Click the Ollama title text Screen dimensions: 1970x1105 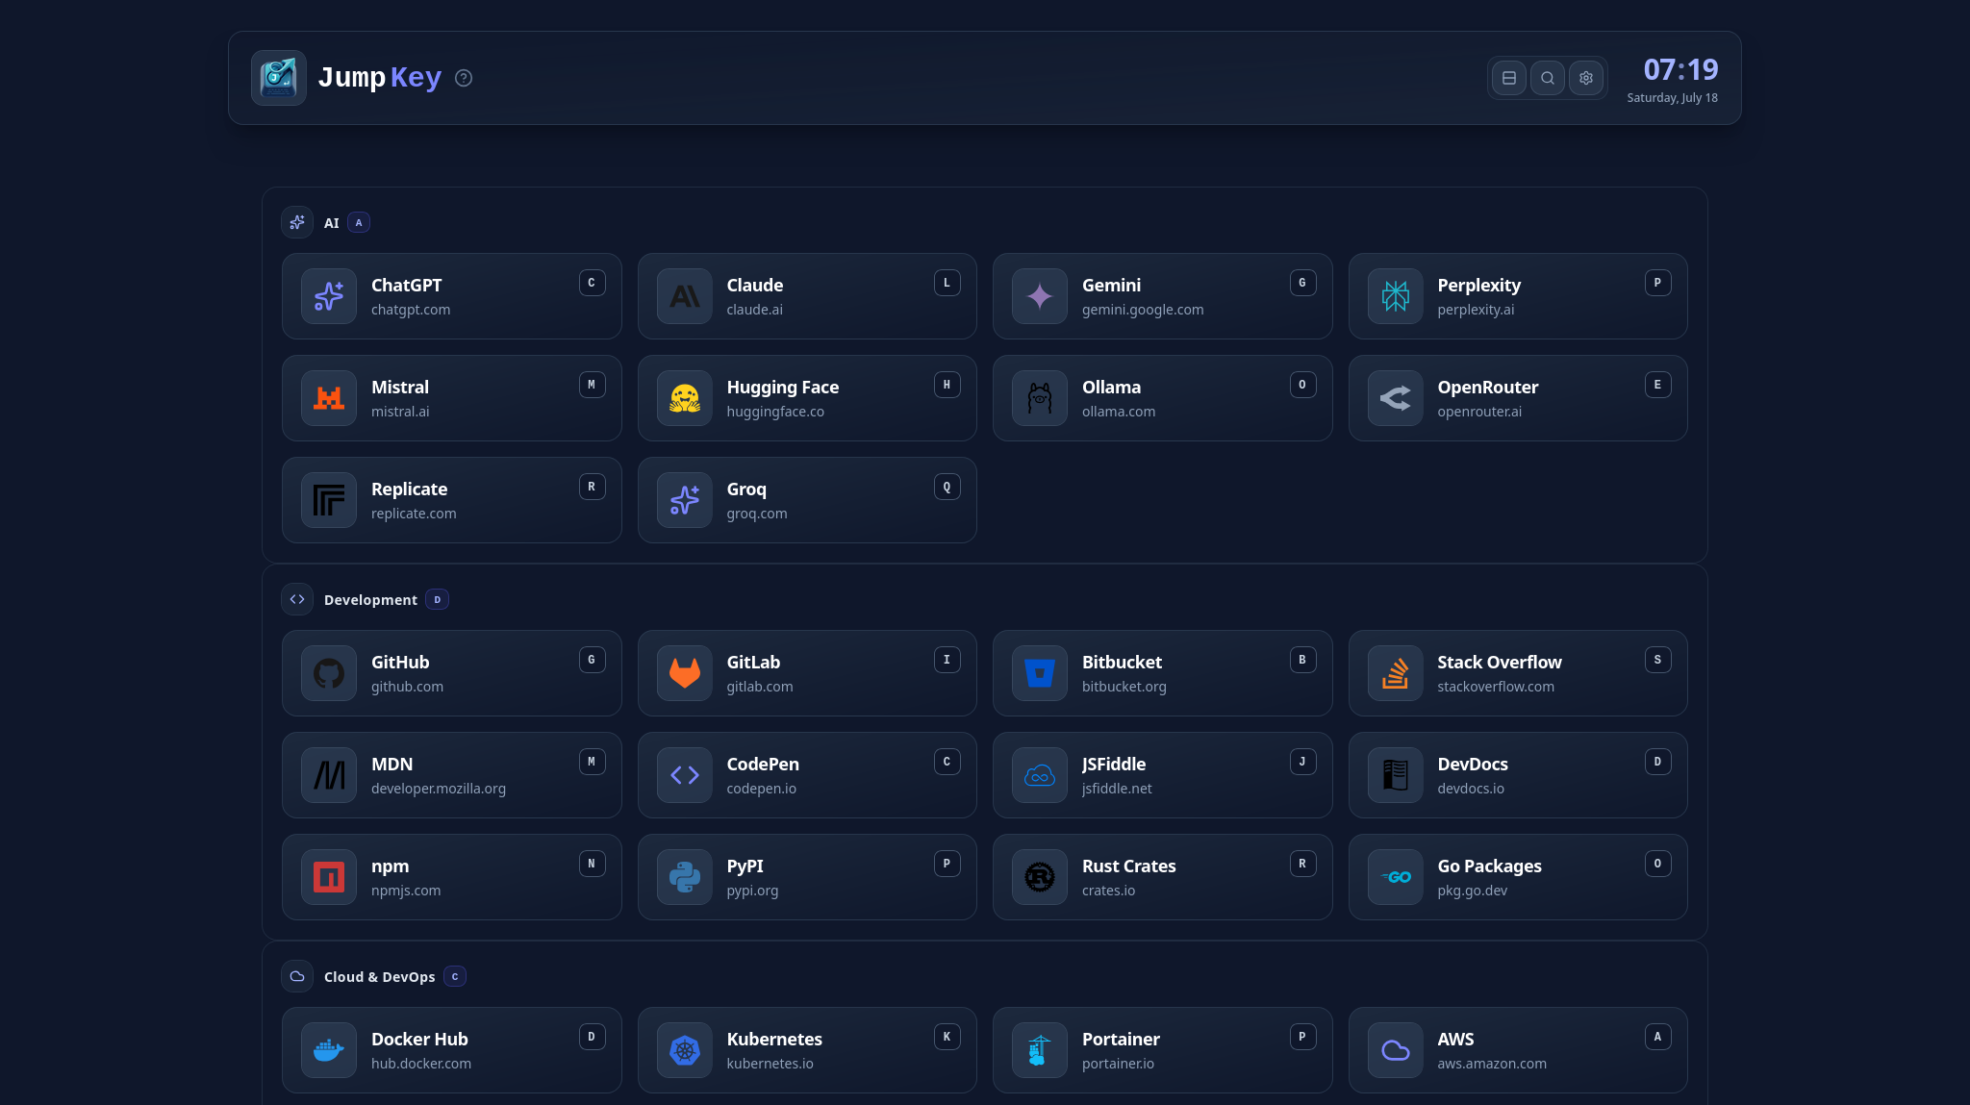1111,387
